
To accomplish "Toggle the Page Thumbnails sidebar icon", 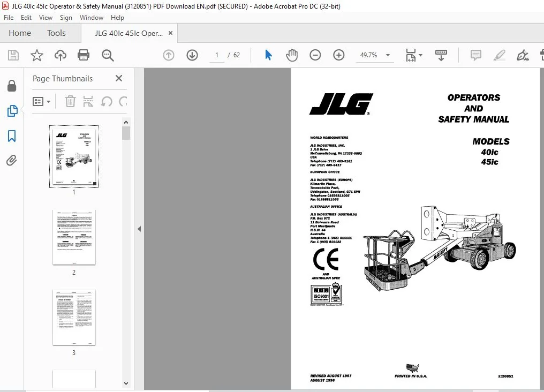I will click(12, 111).
